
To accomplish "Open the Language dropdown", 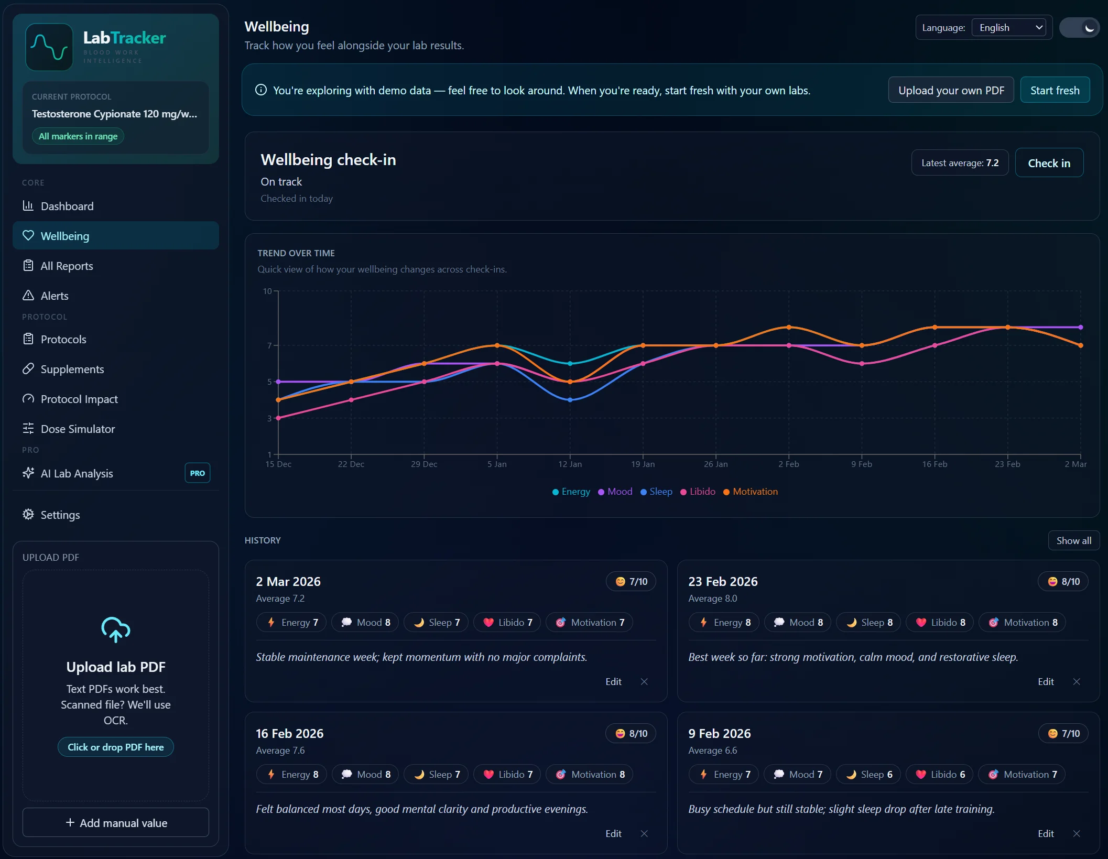I will pyautogui.click(x=1009, y=28).
